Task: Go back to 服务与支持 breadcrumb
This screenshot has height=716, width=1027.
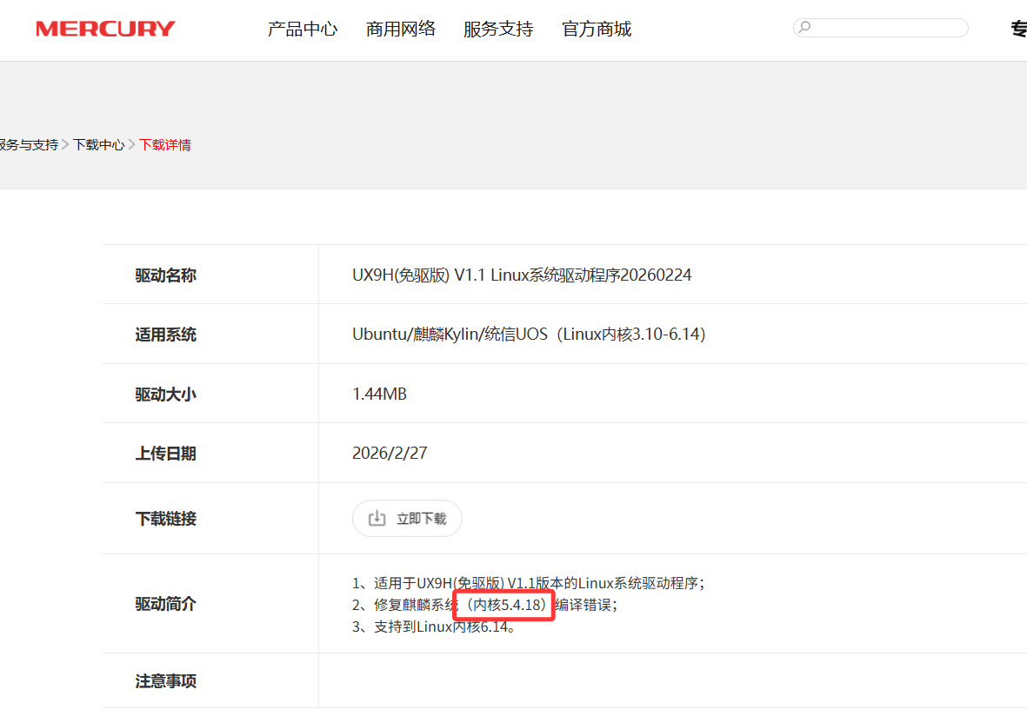Action: (28, 145)
